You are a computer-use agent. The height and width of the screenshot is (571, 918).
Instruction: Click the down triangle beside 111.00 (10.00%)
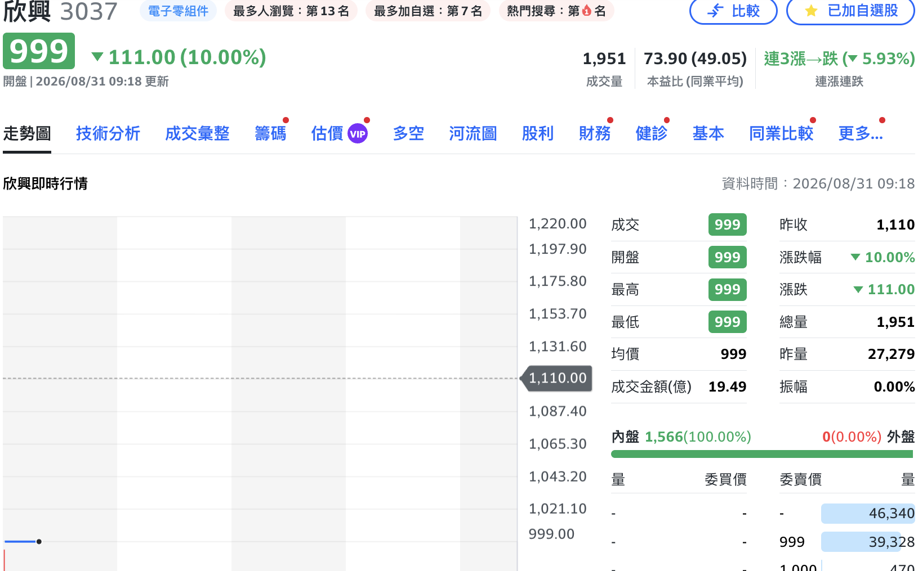point(97,57)
